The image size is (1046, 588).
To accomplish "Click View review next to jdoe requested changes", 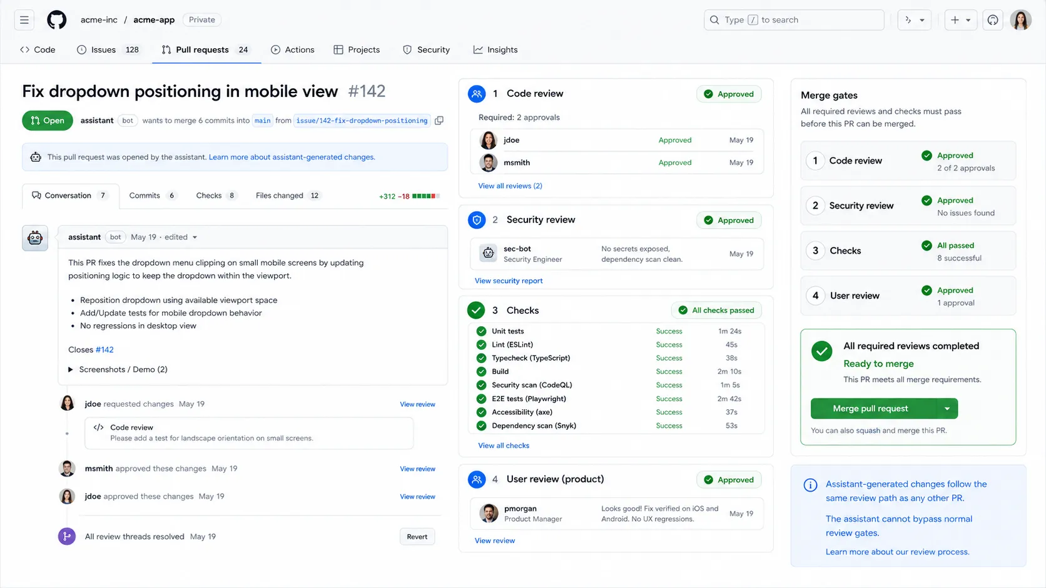I will (417, 404).
